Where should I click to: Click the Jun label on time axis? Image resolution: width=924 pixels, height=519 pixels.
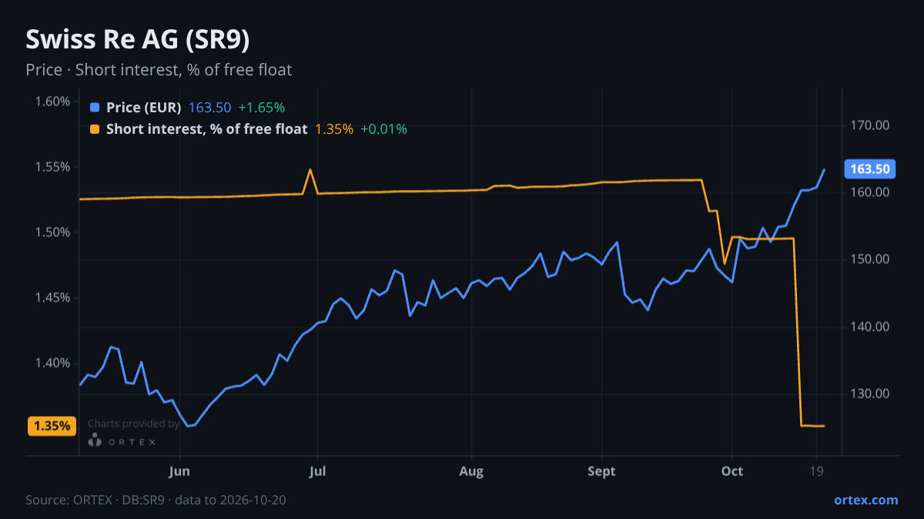tap(179, 471)
